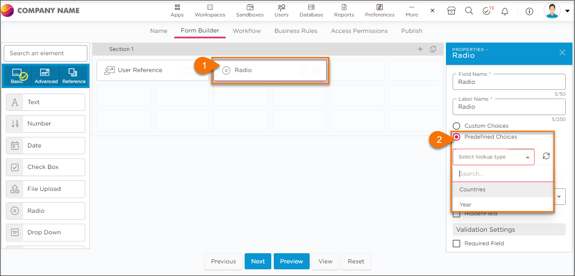Click the X icon beside More
Image resolution: width=575 pixels, height=276 pixels.
click(432, 11)
